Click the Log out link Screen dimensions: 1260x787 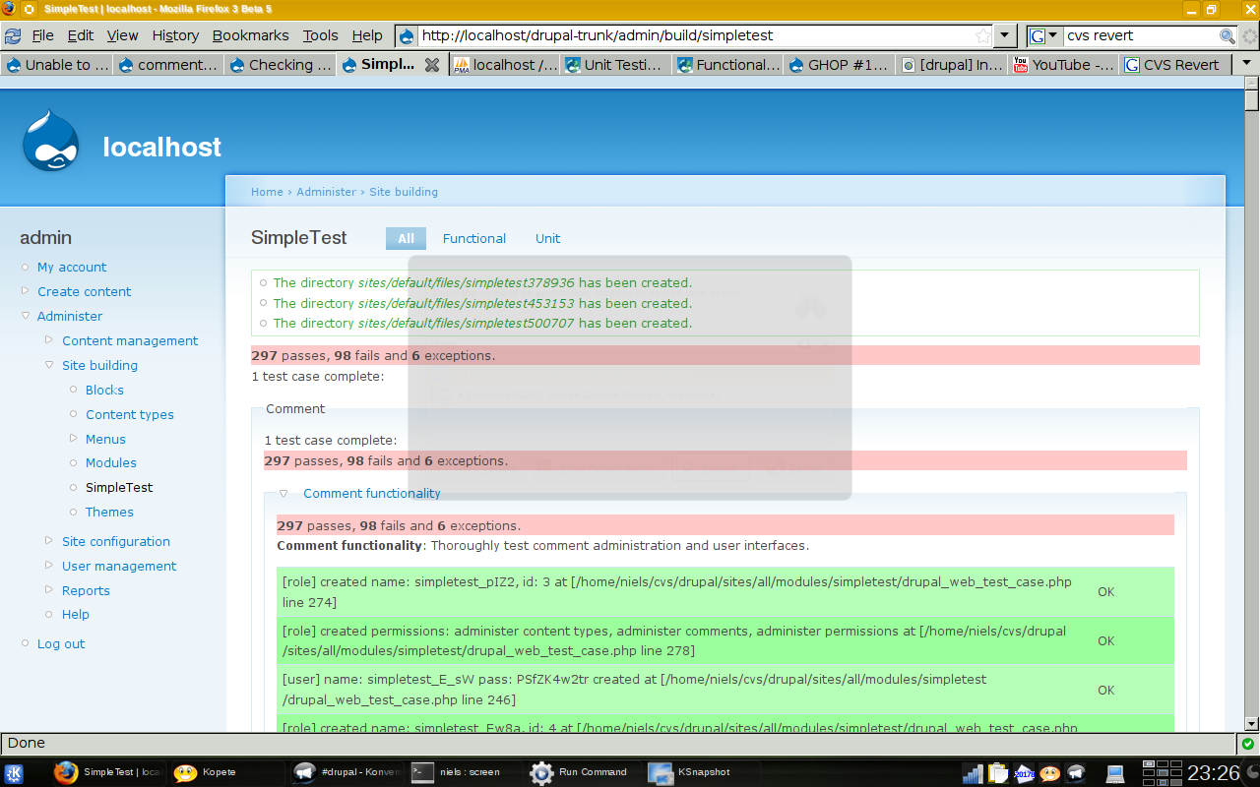coord(61,643)
